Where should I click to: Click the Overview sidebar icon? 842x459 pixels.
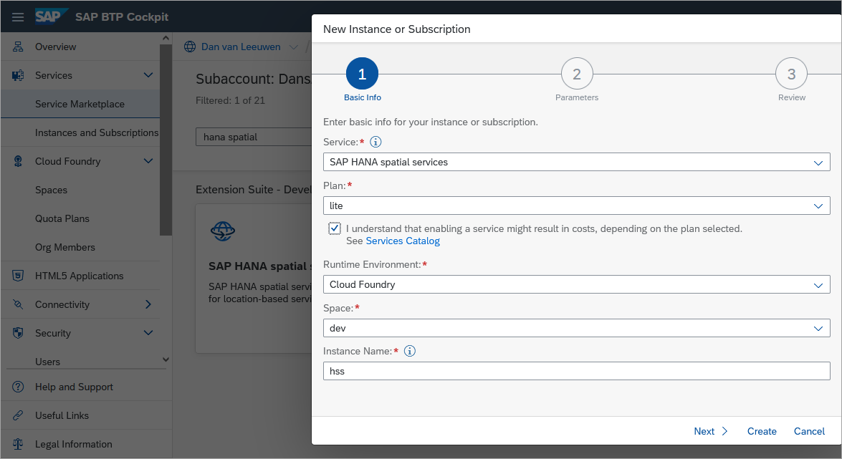[18, 47]
